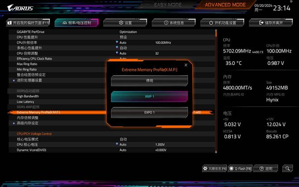
Task: Click the info icon on 系统信息 tab
Action: click(x=166, y=23)
